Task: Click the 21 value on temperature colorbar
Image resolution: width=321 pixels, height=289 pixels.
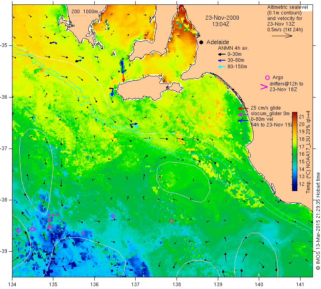Action: point(302,116)
